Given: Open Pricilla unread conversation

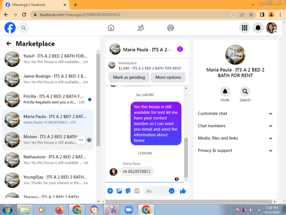Looking at the screenshot, I should click(48, 99).
